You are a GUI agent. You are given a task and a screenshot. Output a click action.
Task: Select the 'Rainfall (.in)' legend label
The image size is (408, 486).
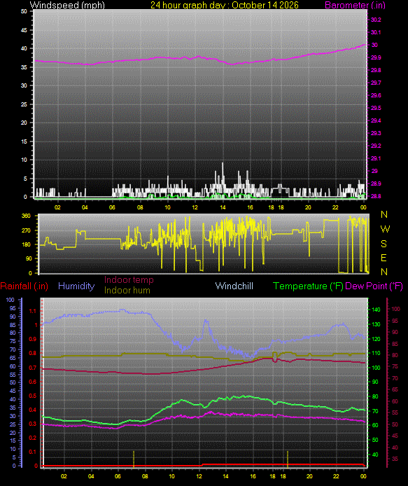coord(24,286)
